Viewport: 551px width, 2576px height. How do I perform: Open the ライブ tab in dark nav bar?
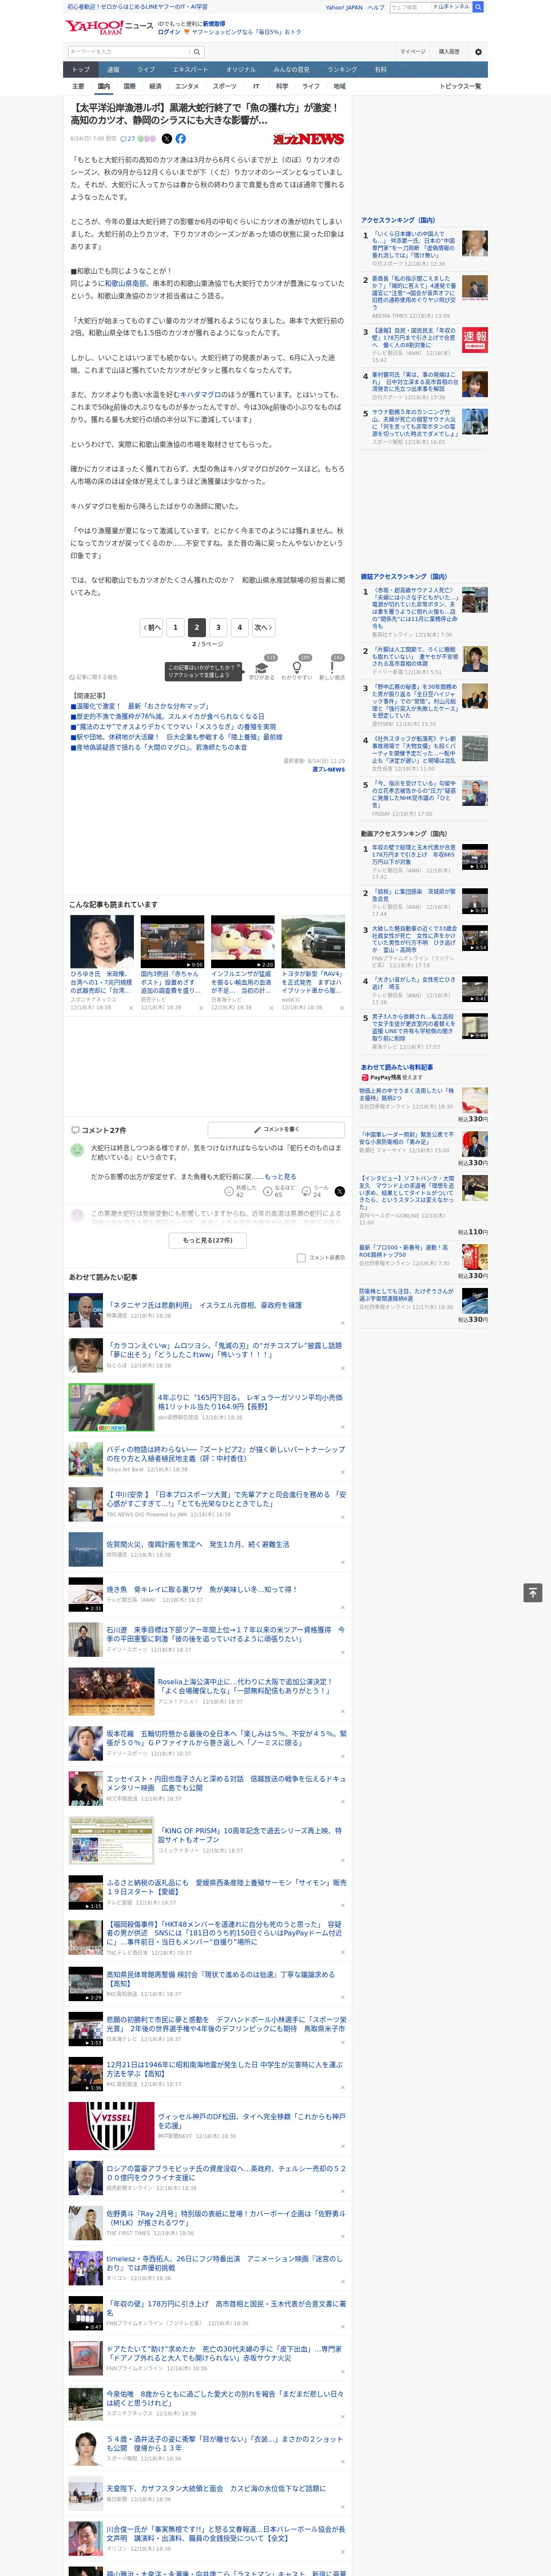tap(146, 70)
